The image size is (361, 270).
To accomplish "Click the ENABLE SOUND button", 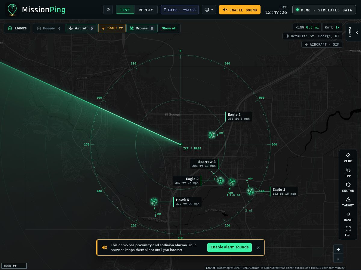I will [x=240, y=10].
